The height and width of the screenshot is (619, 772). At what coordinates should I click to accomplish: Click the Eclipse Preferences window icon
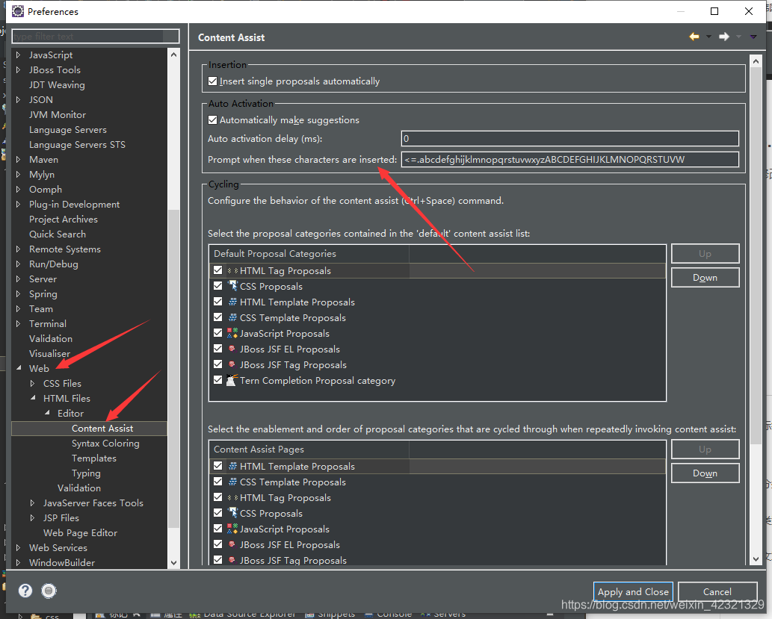[18, 11]
